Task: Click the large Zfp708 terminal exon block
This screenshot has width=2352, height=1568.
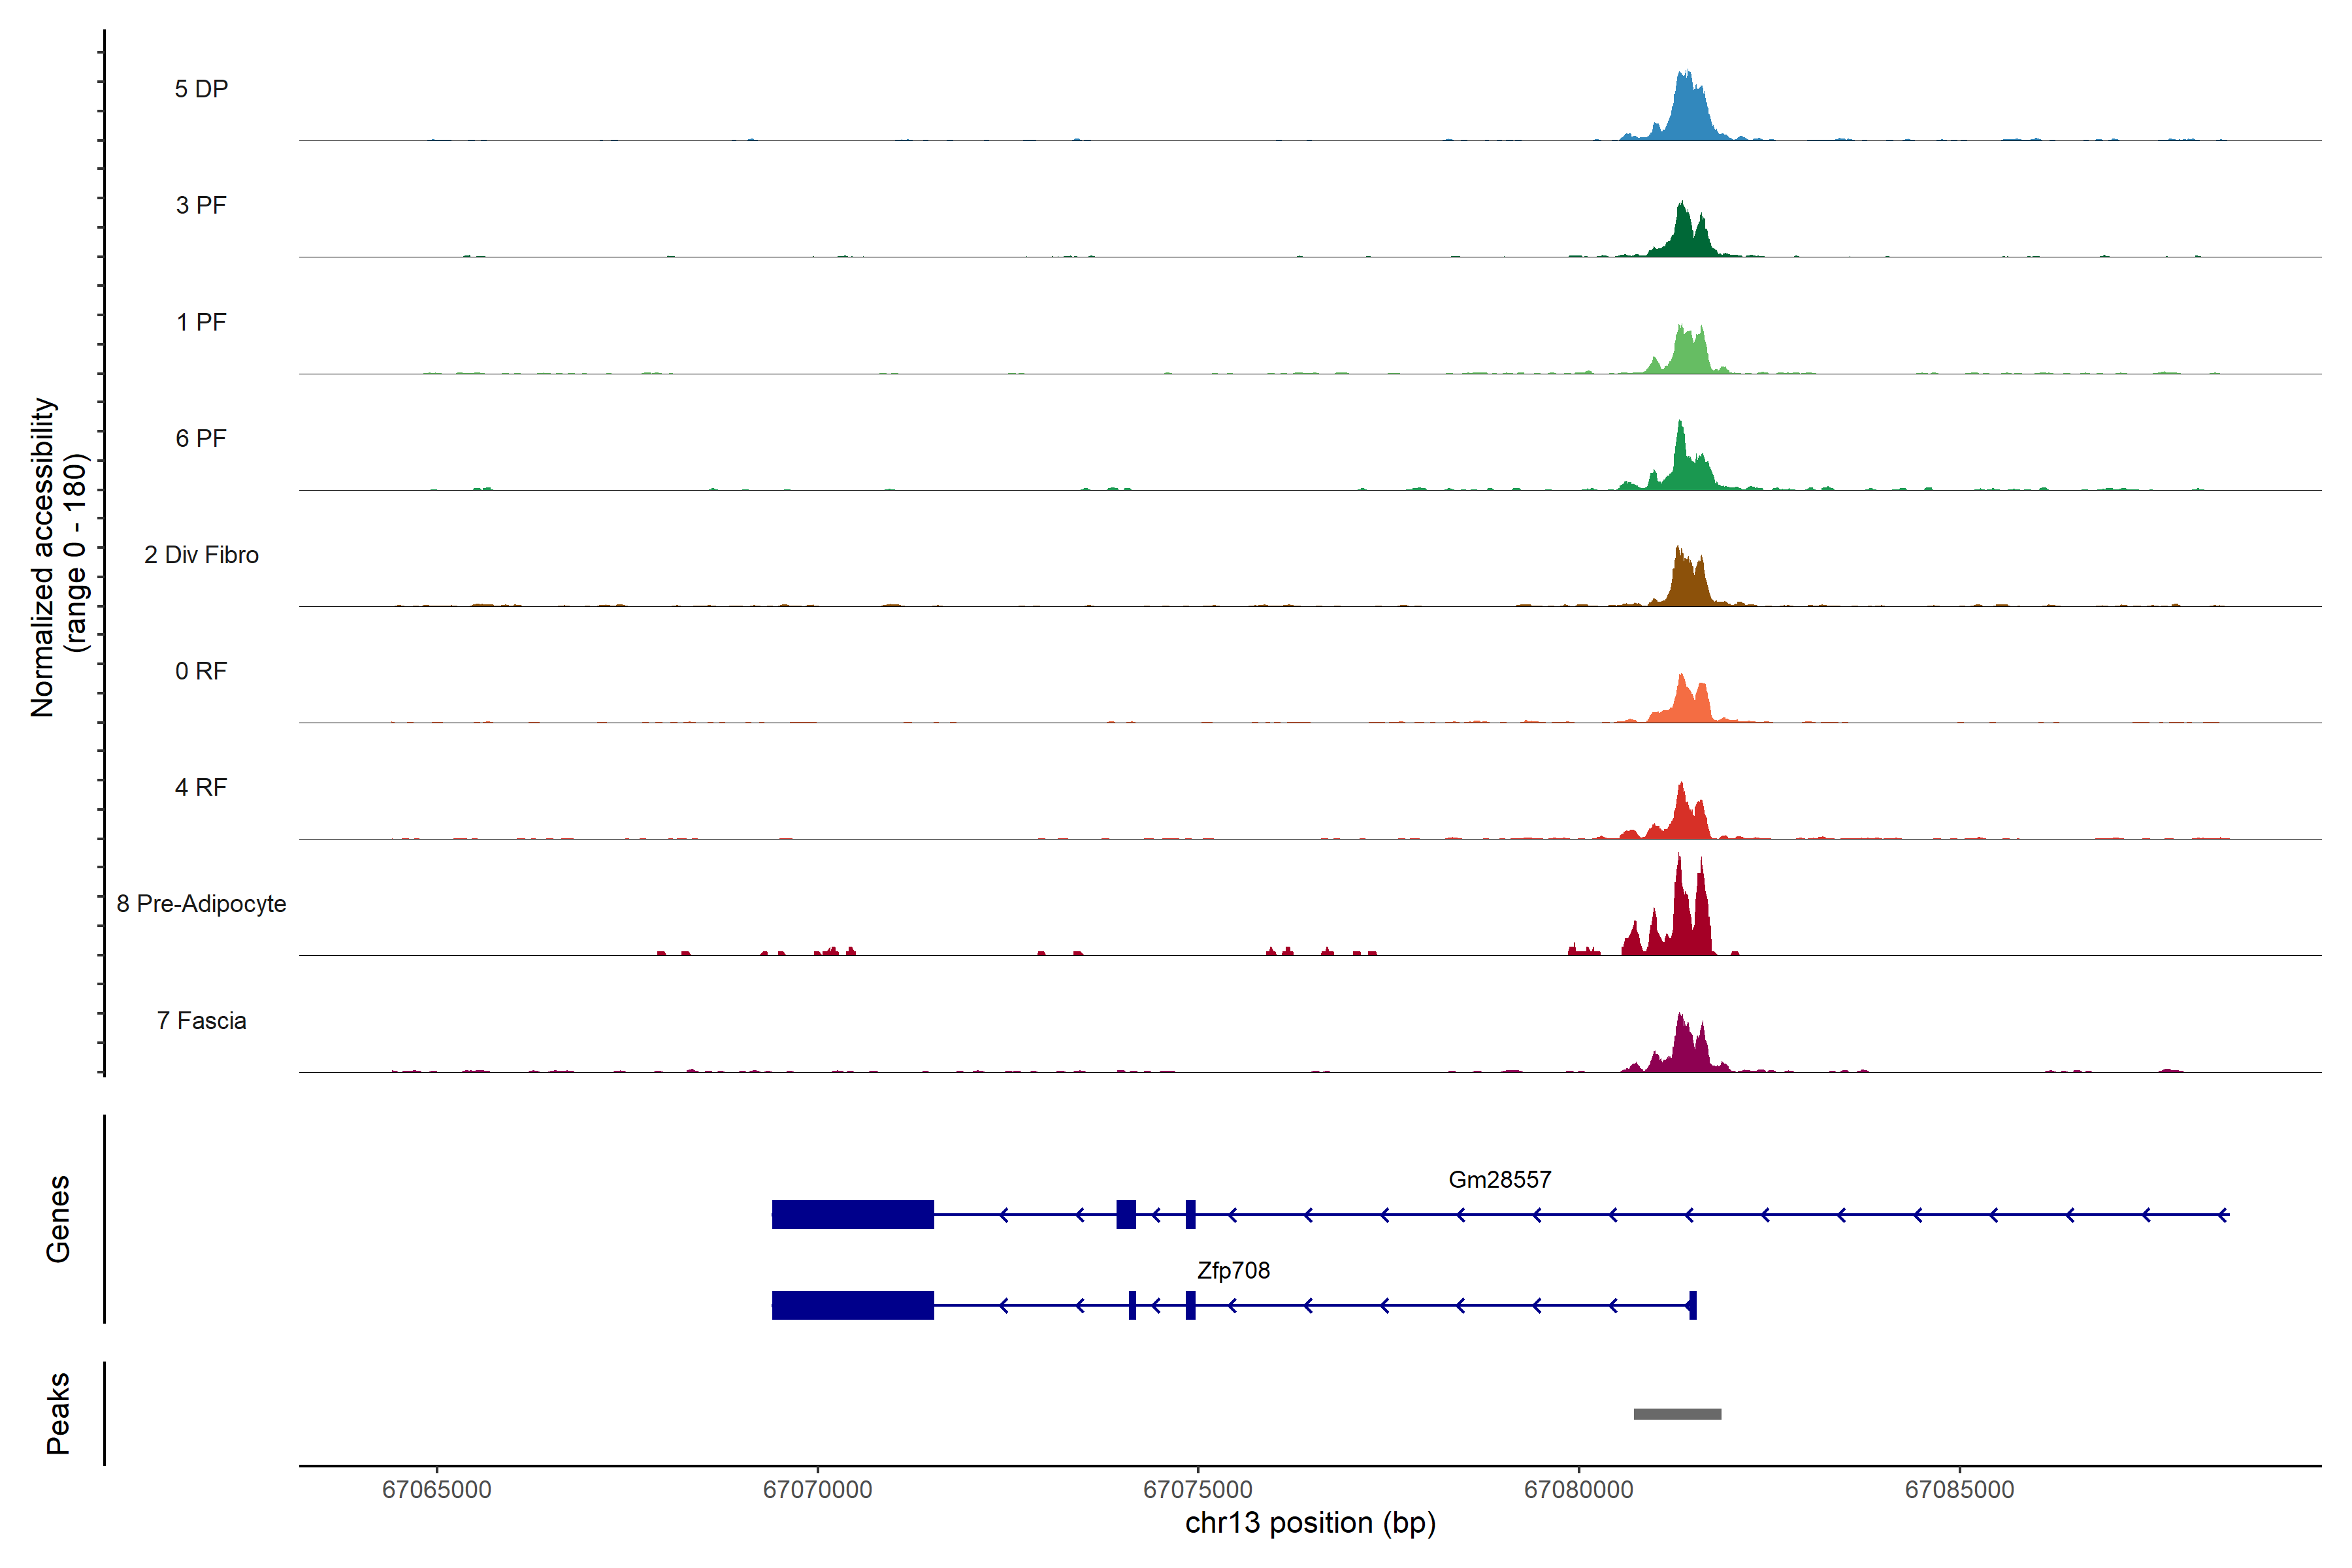Action: (852, 1305)
